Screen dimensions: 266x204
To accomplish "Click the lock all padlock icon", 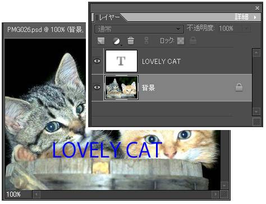I will [193, 40].
